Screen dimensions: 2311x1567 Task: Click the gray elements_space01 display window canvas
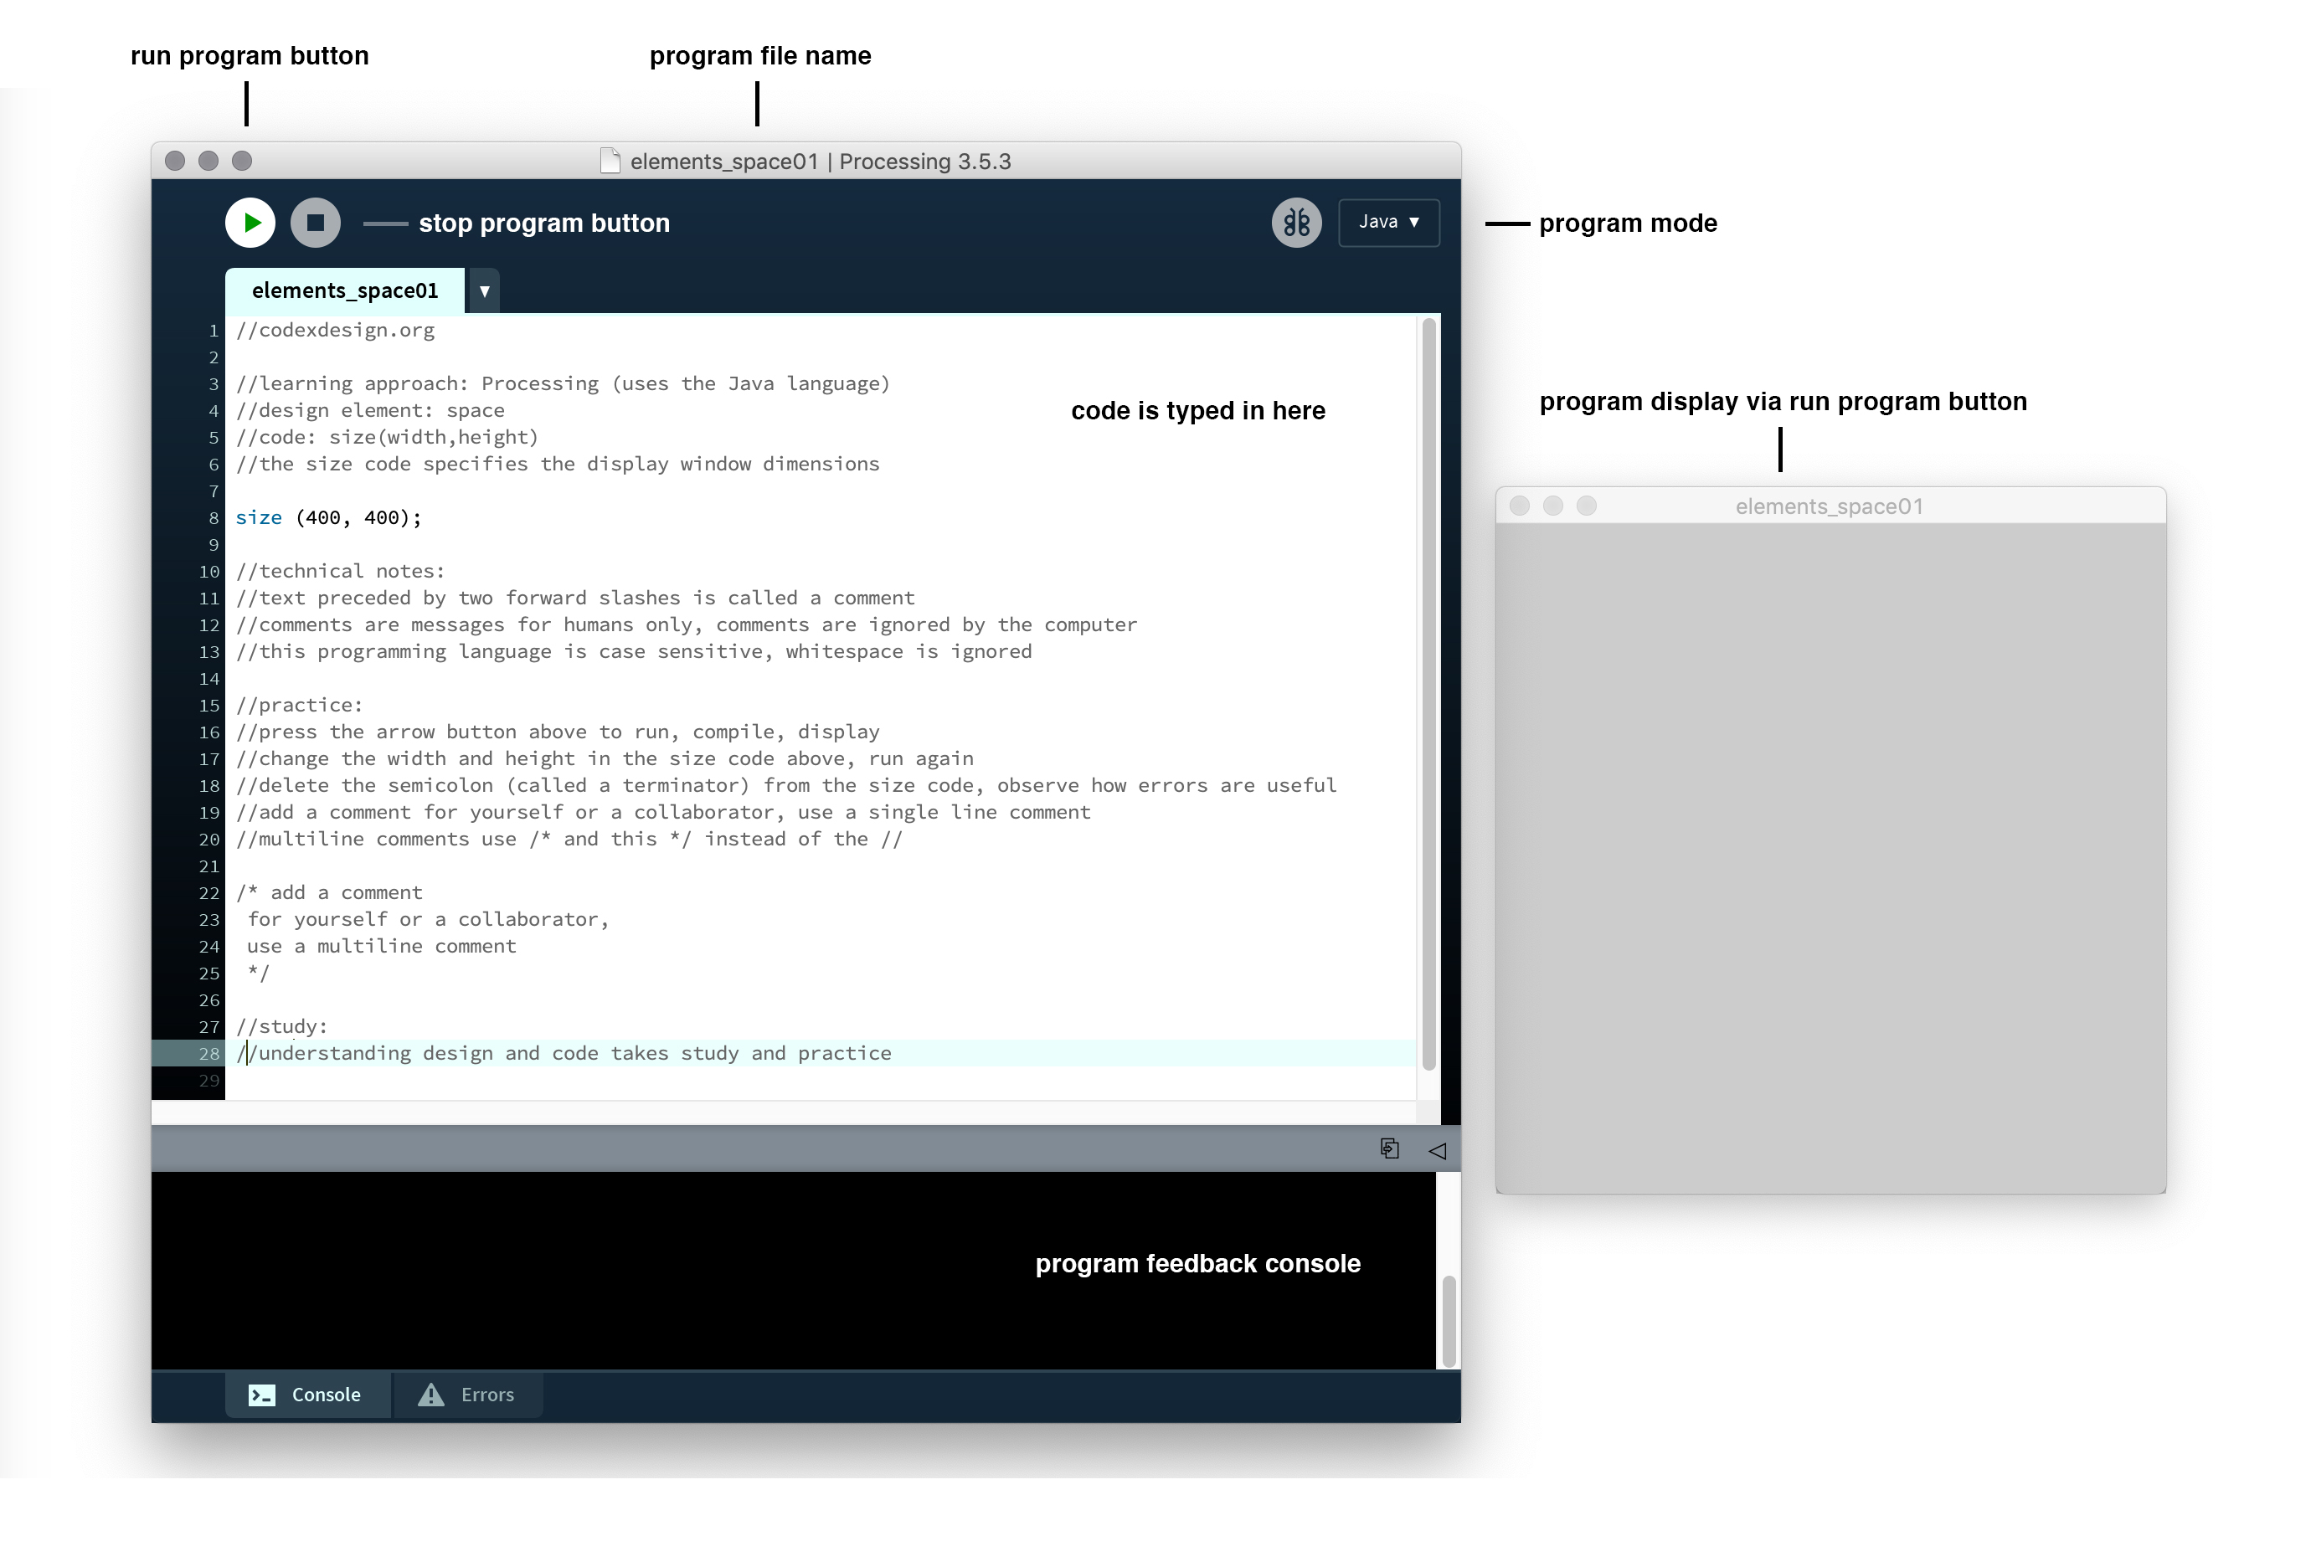tap(1830, 855)
